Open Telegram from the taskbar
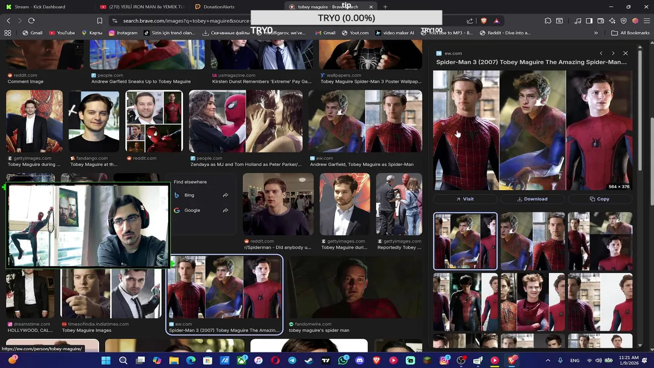The height and width of the screenshot is (368, 654). coord(292,360)
